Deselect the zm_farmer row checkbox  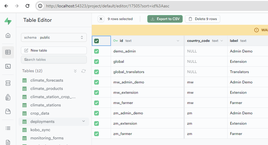(x=97, y=134)
